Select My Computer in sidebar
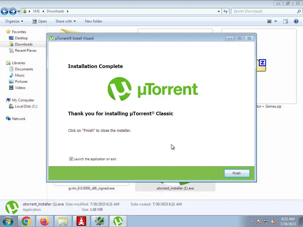 click(23, 100)
